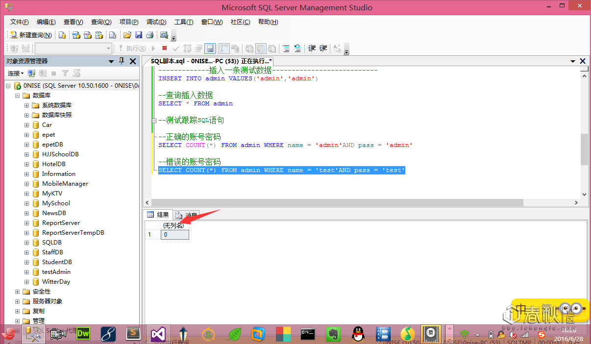Click the Object Explorer filter funnel icon
The width and height of the screenshot is (591, 344).
coord(65,73)
